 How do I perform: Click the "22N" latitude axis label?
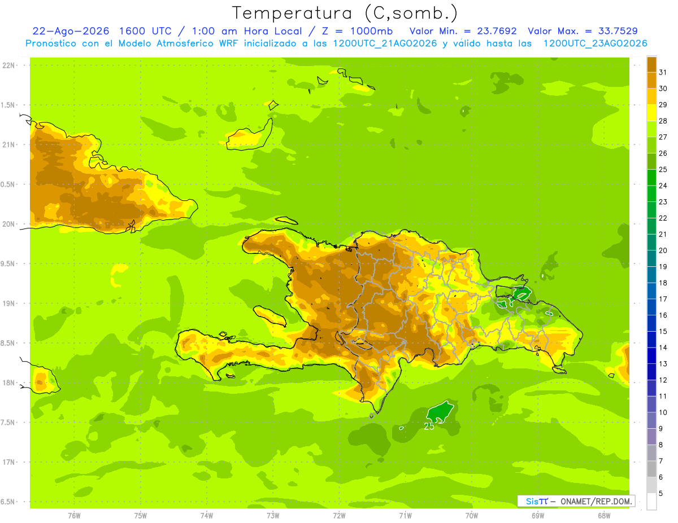point(8,65)
